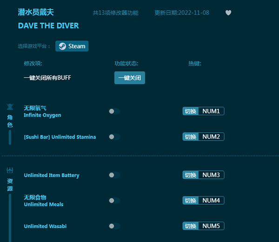Click the NUM2 hotkey field
The width and height of the screenshot is (279, 242).
211,137
